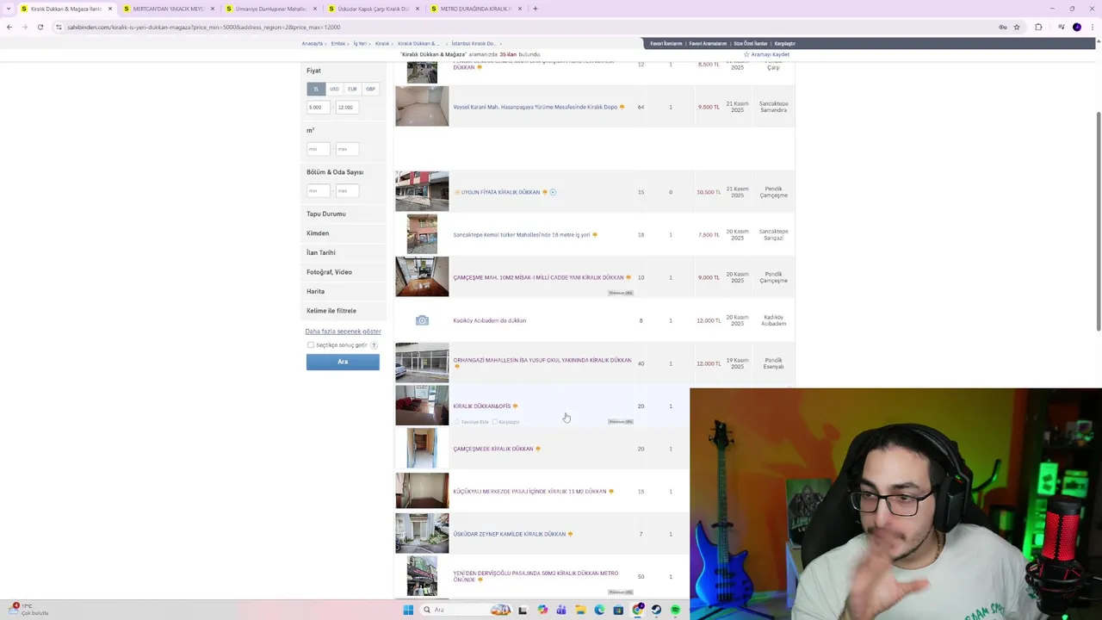
Task: Collapse the Fiyat filter section
Action: 313,71
